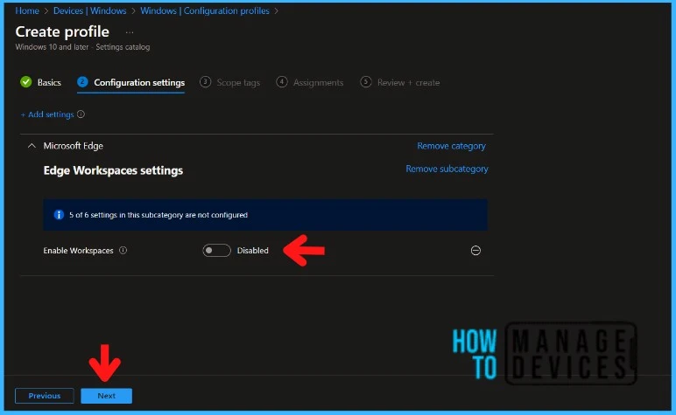676x415 pixels.
Task: Click the info icon in the settings banner
Action: point(59,215)
